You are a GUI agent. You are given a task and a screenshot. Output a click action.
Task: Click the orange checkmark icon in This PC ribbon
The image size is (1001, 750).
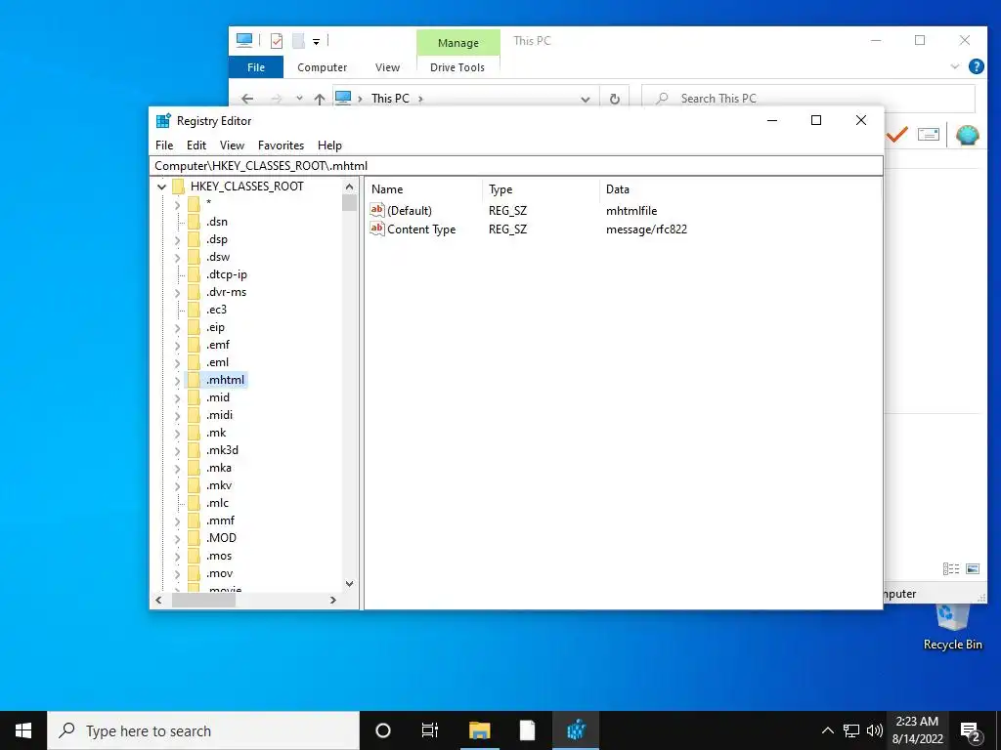tap(897, 134)
